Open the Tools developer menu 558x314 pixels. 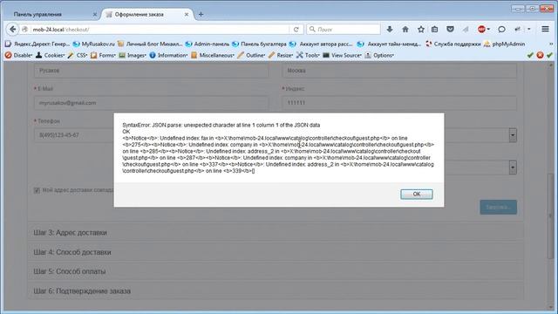(308, 55)
